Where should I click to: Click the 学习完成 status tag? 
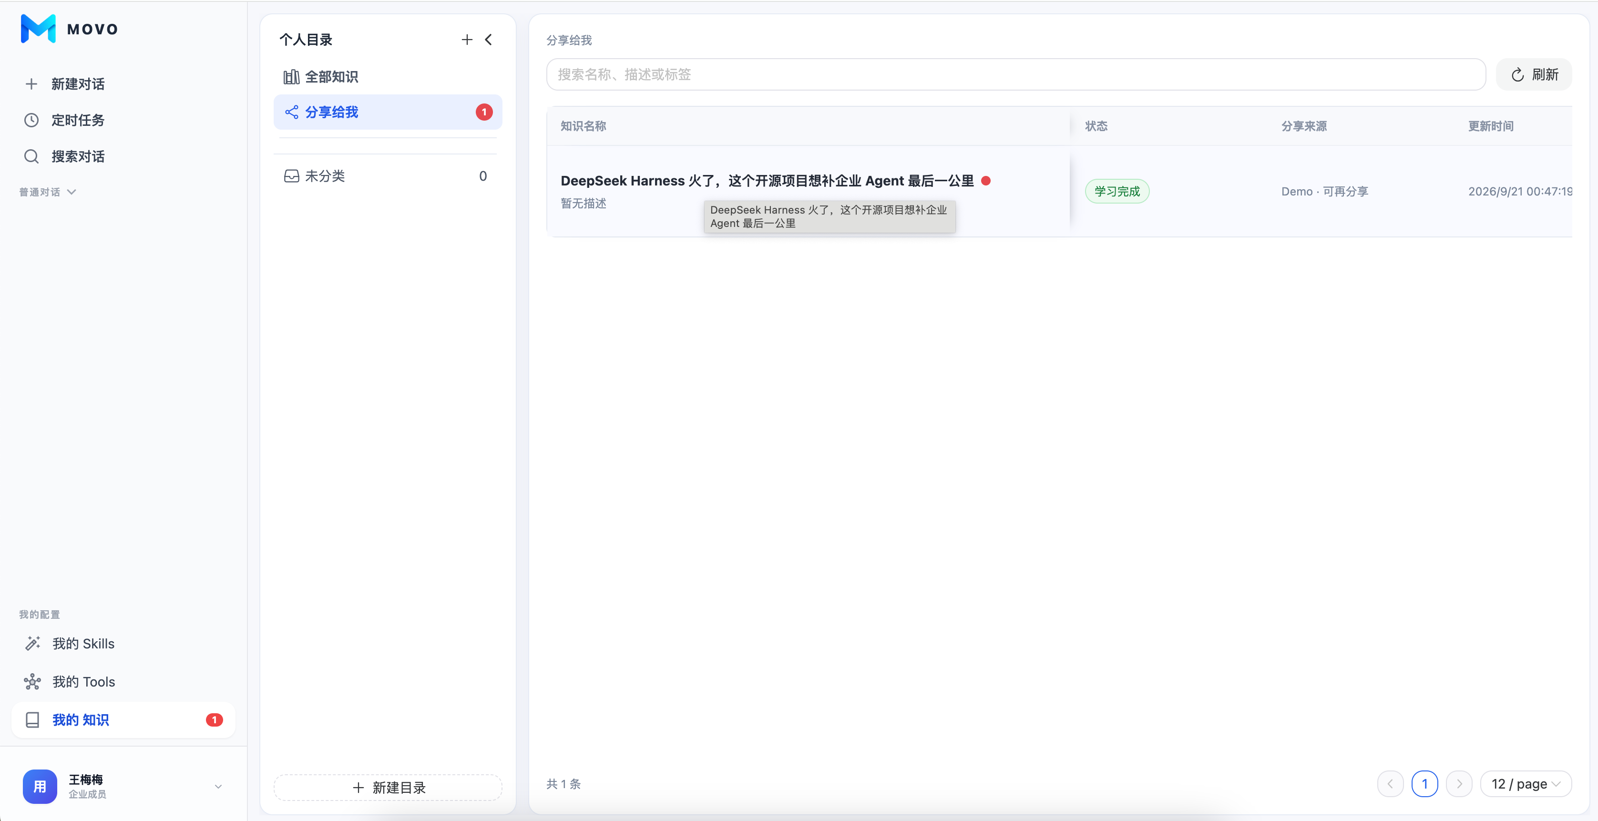point(1117,191)
